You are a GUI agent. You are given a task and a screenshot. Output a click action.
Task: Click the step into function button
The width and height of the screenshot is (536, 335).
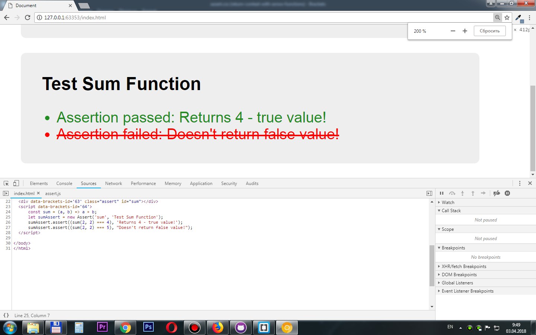coord(462,193)
